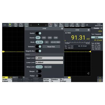Viewport: 105px width, 105px height.
Task: Open the Measure tool
Action: pos(61,25)
